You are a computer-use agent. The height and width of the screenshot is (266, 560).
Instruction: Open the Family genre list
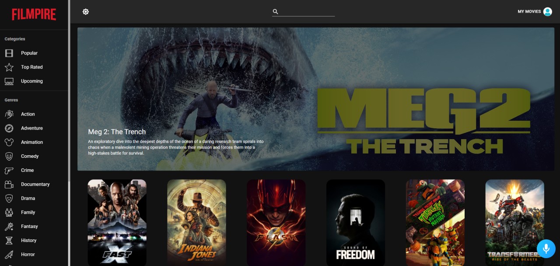pyautogui.click(x=34, y=212)
